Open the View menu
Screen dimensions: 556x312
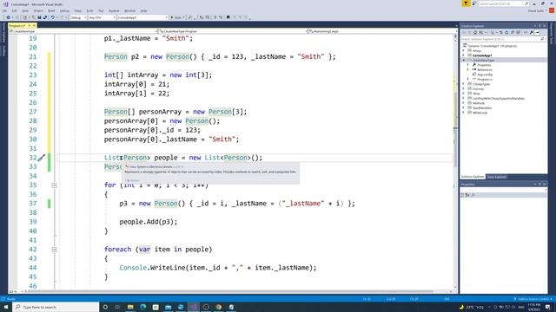(x=25, y=11)
